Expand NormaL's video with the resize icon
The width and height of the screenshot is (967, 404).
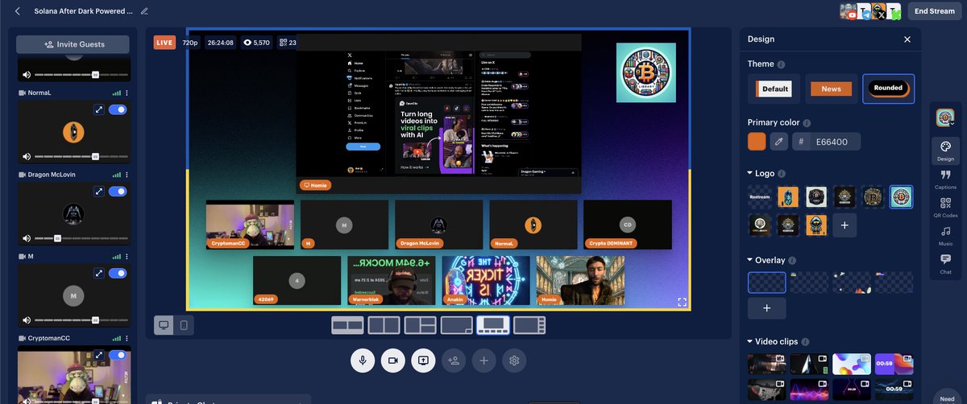99,110
